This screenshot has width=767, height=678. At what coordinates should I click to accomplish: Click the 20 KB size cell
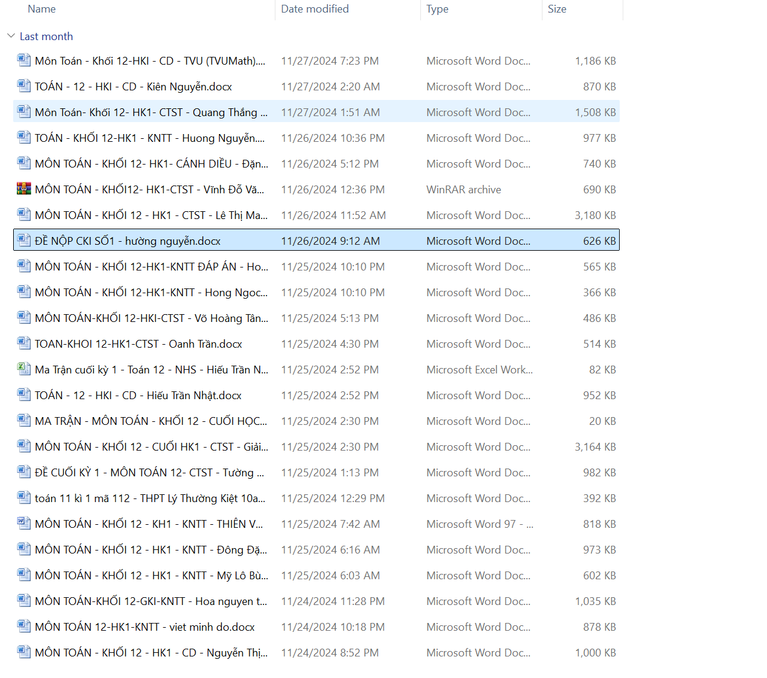[602, 421]
